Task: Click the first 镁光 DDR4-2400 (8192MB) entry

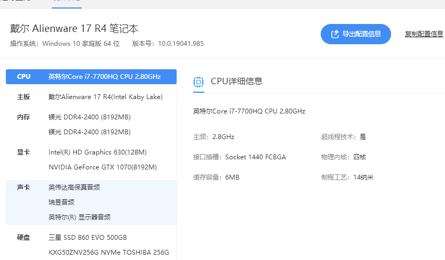Action: coord(90,117)
